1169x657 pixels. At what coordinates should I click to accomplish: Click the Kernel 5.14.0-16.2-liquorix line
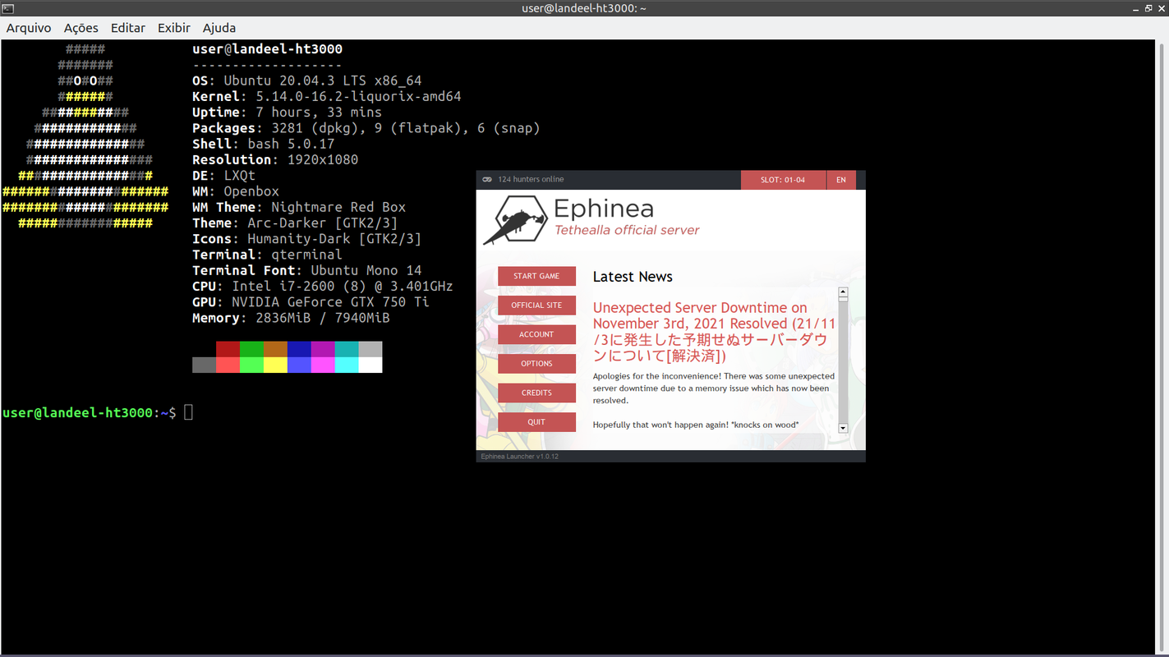(326, 96)
